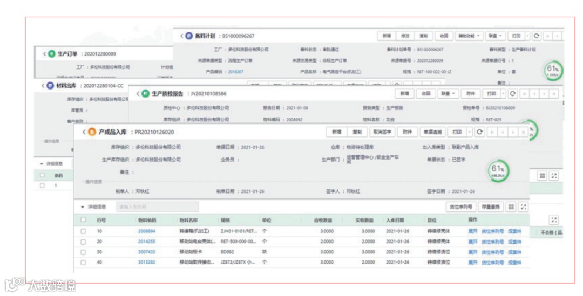Check row 1 checkbox in 材料出库 table
The image size is (583, 296).
[43, 185]
